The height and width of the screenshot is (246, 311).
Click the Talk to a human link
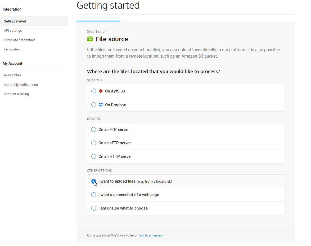[151, 235]
